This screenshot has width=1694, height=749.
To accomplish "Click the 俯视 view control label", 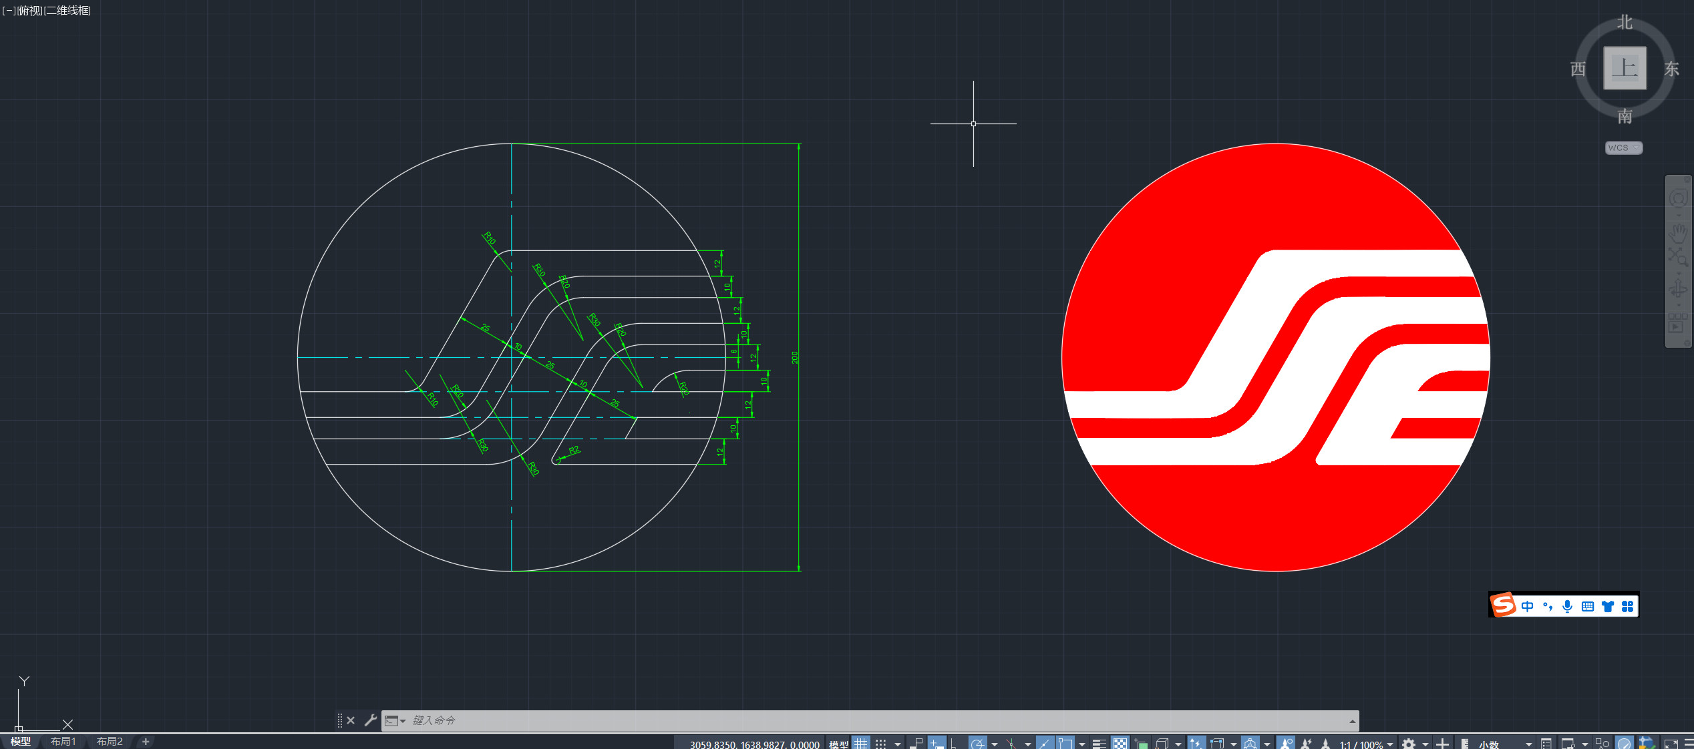I will point(29,11).
